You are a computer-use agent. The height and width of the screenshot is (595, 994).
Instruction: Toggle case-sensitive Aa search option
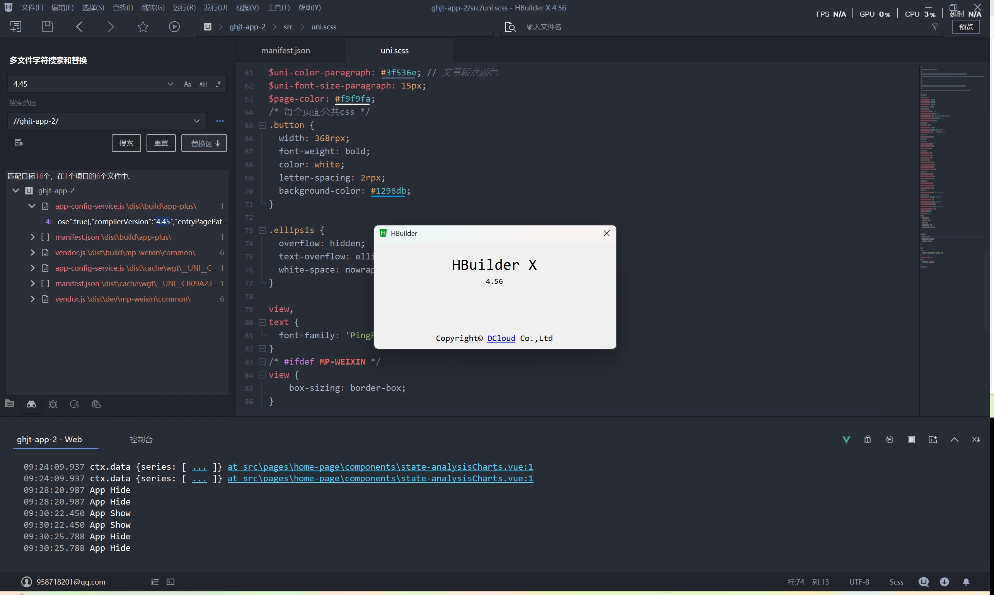click(x=187, y=84)
